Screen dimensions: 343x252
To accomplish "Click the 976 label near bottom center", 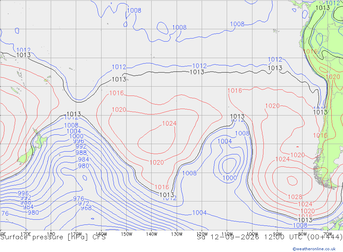I will (79, 199).
